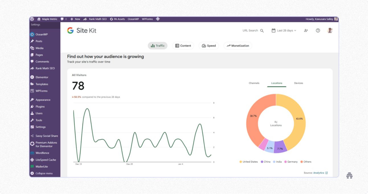Click the URL Search magnifier icon
368x194 pixels.
262,30
